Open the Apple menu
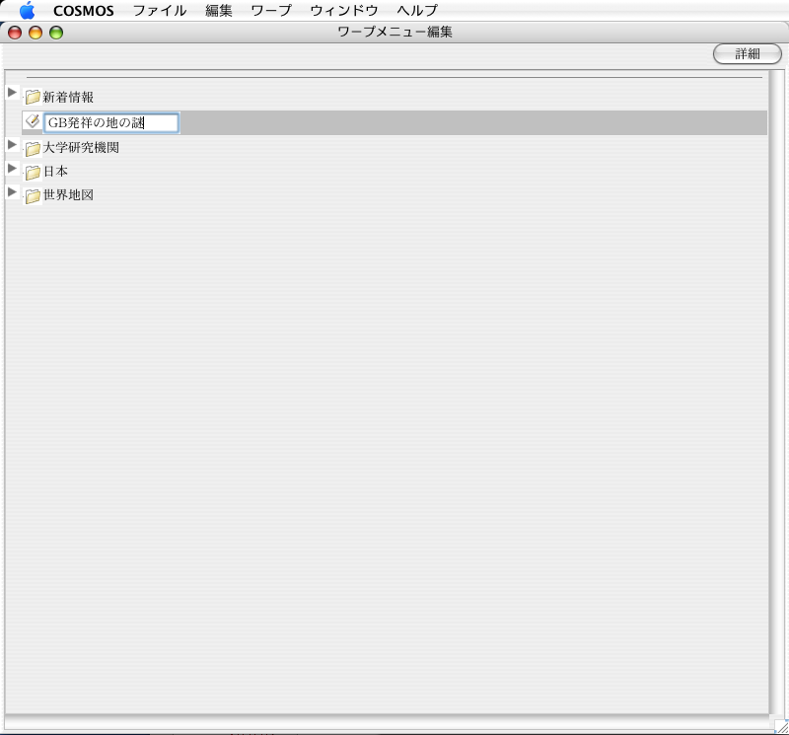The width and height of the screenshot is (789, 735). [x=27, y=11]
